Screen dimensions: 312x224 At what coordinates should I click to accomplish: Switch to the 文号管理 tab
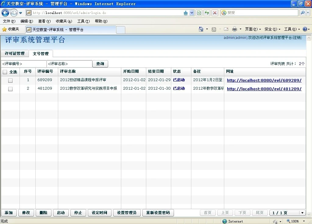point(41,53)
